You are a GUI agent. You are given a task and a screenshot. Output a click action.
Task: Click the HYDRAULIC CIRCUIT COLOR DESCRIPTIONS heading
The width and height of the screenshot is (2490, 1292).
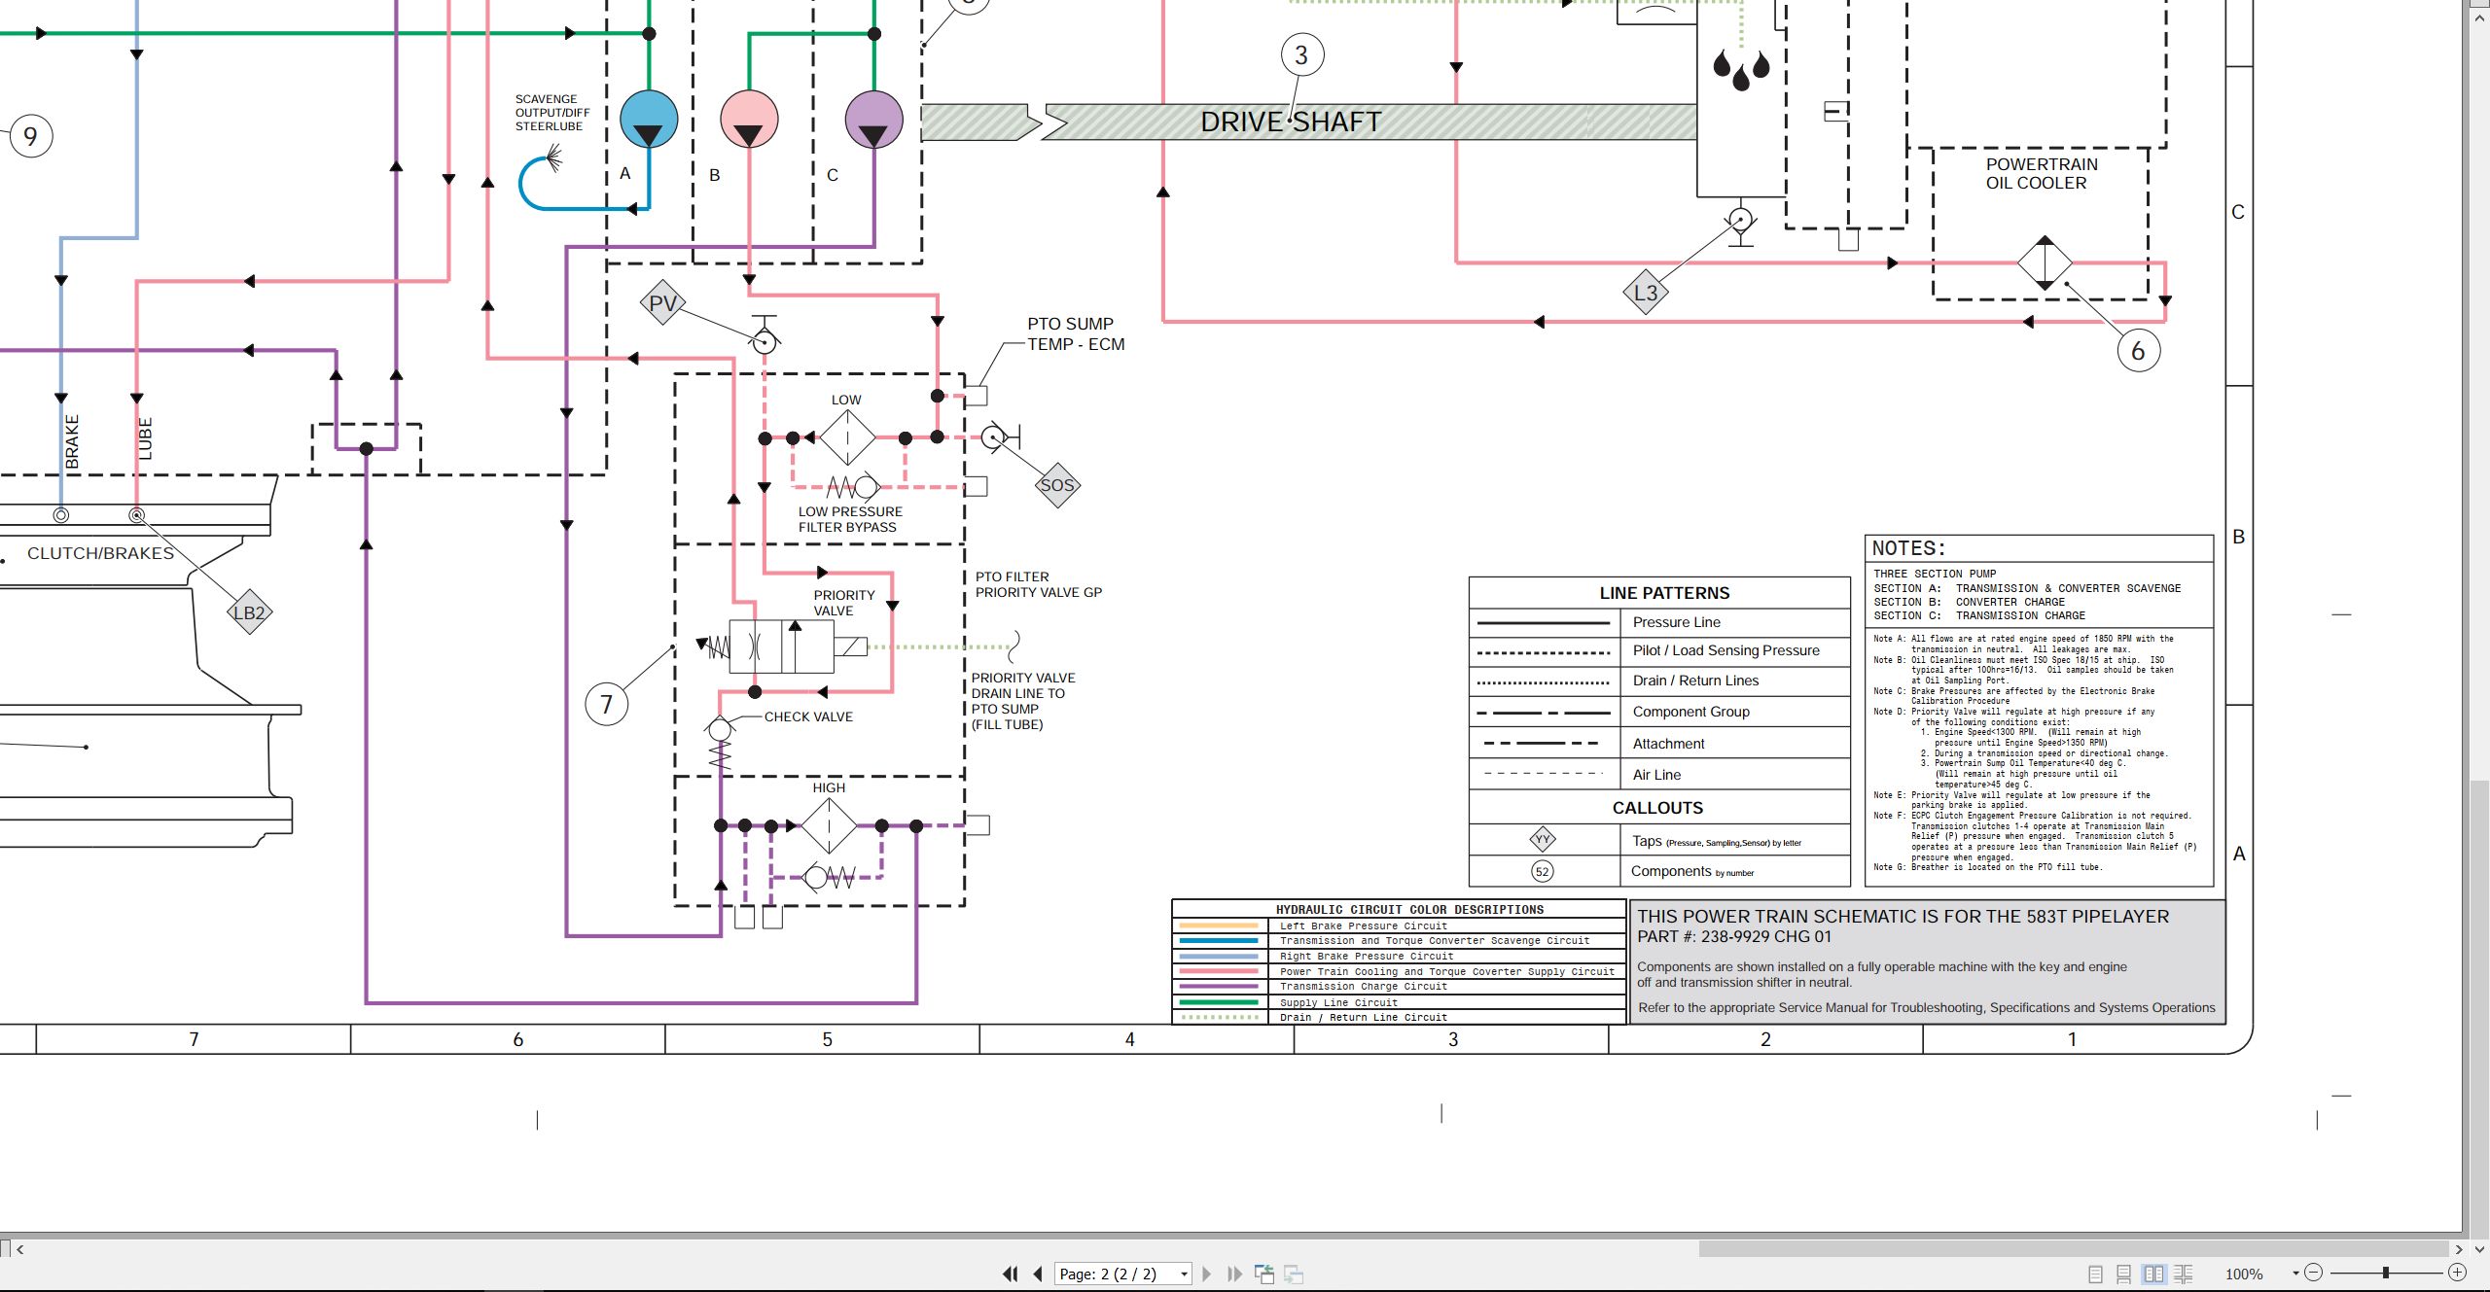(x=1409, y=910)
